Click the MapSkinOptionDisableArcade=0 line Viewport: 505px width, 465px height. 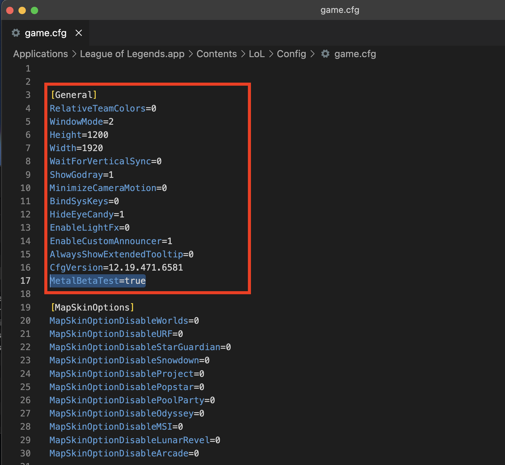coord(124,453)
